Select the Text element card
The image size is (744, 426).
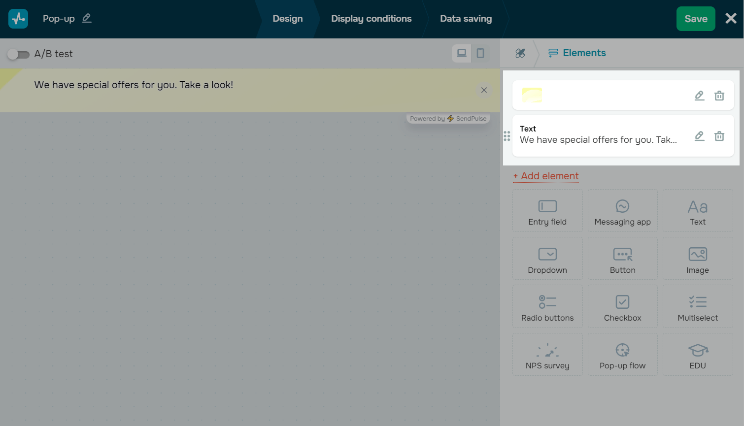point(623,136)
